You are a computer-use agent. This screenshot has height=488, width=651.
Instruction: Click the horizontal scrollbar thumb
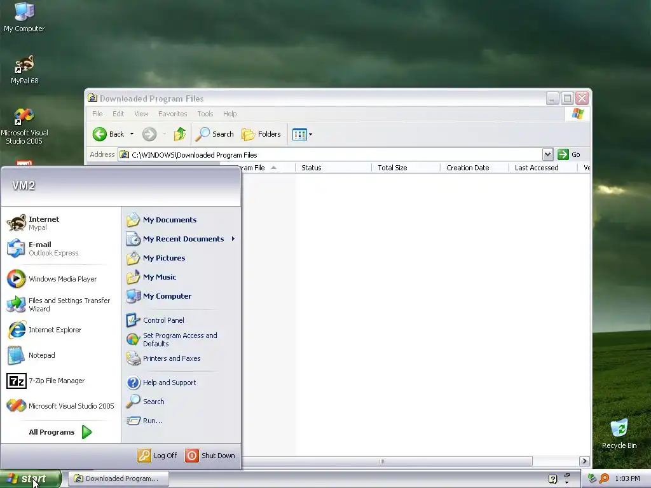[382, 461]
